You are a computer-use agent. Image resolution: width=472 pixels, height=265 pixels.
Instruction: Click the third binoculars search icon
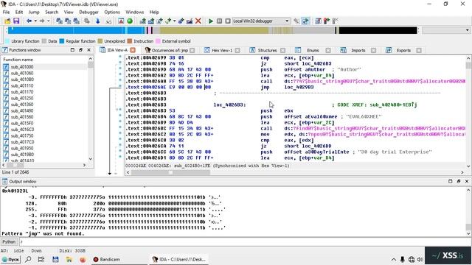click(x=77, y=21)
